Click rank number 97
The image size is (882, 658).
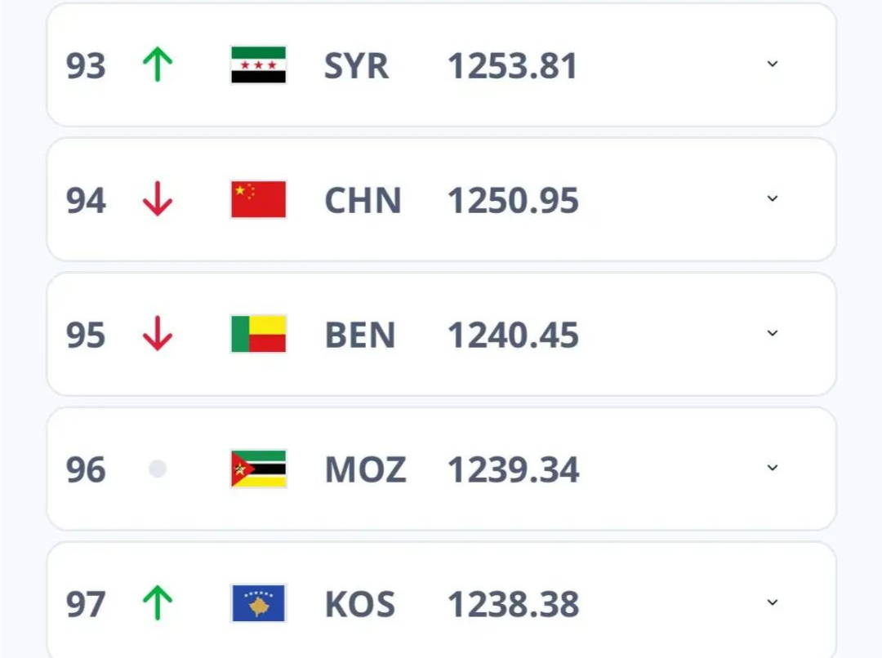point(86,605)
